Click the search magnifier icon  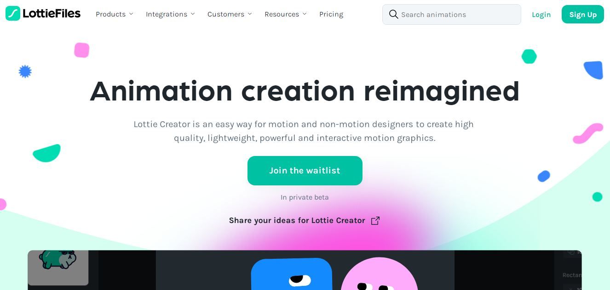393,14
